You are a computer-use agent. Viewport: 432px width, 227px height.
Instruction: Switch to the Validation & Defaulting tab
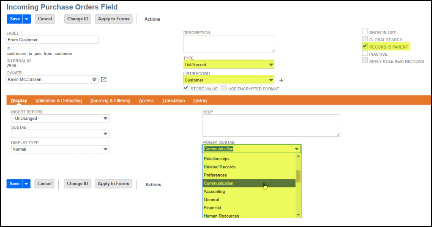[x=59, y=101]
